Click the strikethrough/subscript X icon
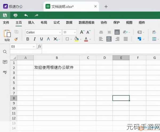This screenshot has height=132, width=160. click(x=55, y=39)
